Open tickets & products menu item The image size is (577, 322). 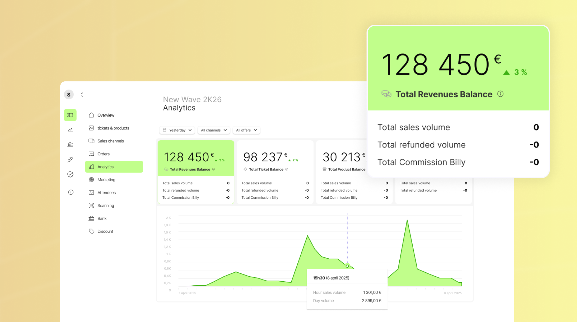113,128
